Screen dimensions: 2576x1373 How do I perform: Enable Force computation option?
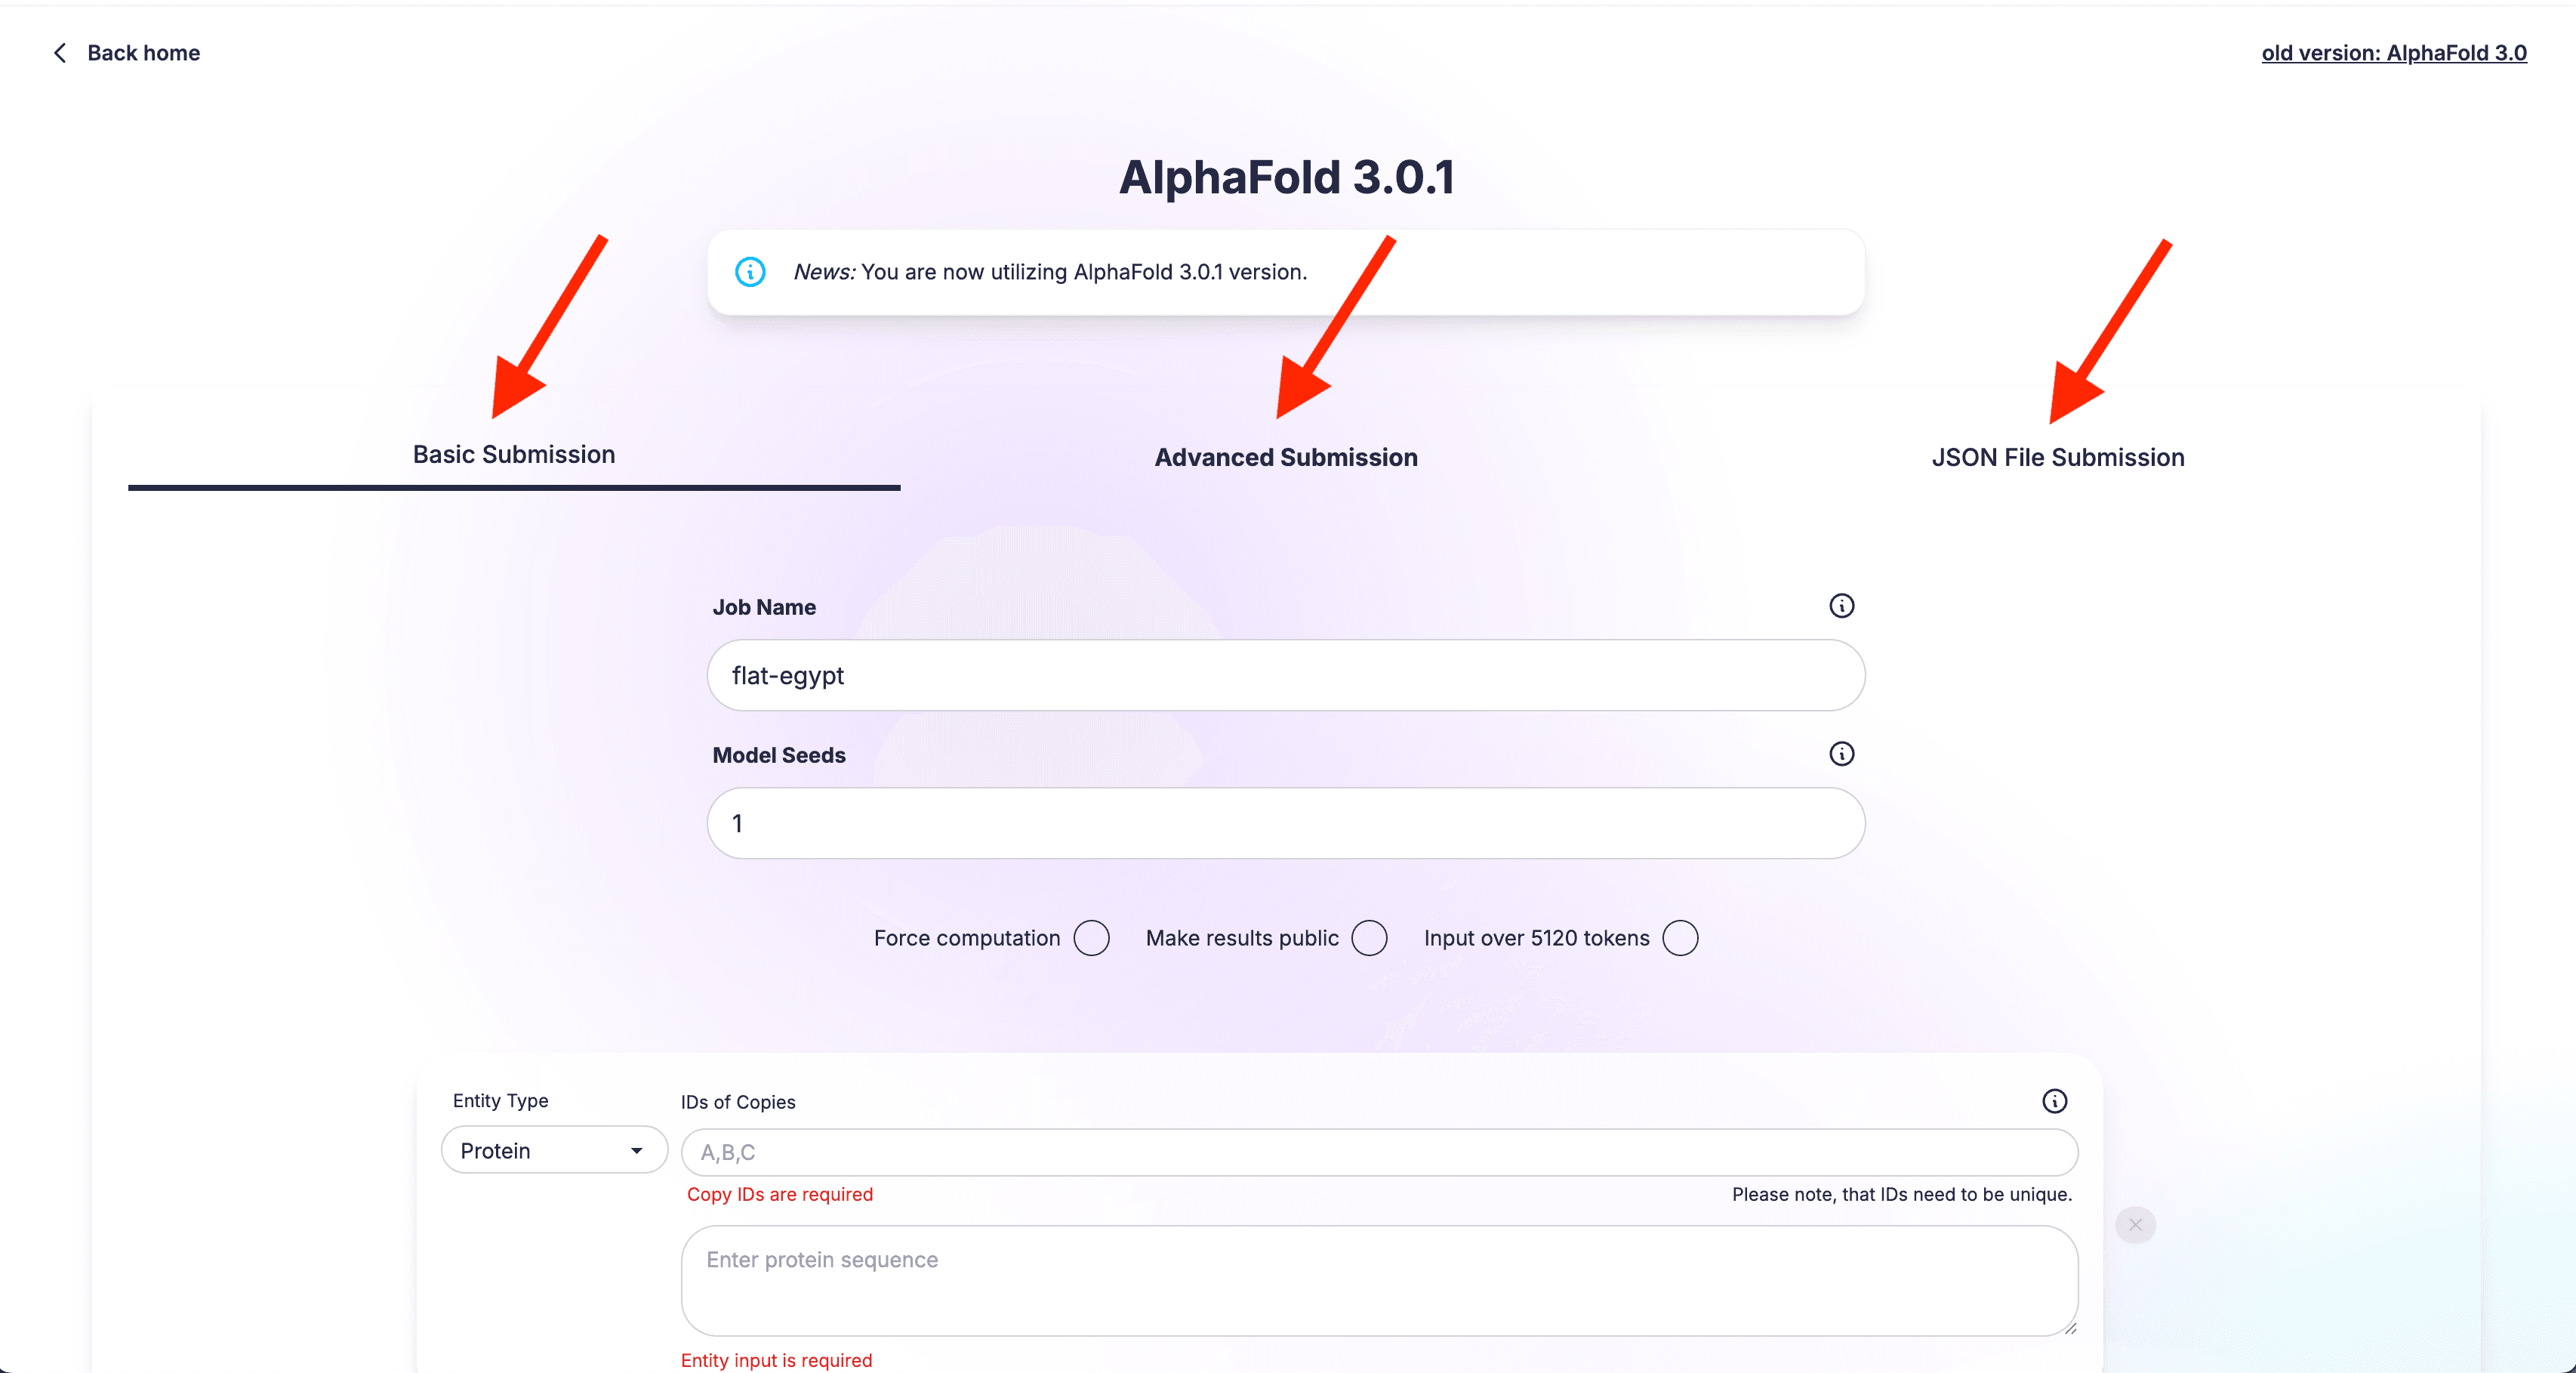pyautogui.click(x=1091, y=938)
